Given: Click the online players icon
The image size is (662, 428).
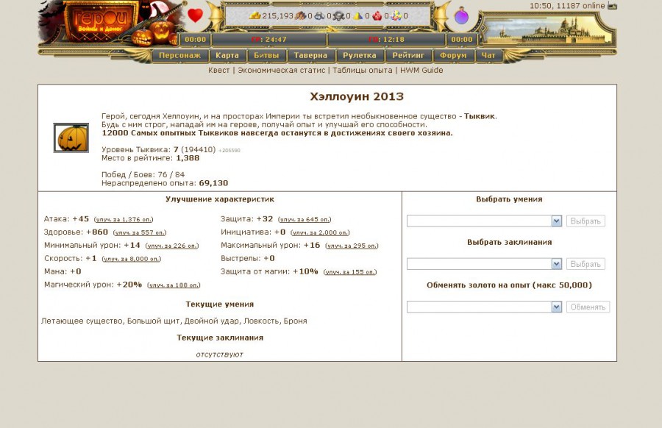Looking at the screenshot, I should point(612,6).
